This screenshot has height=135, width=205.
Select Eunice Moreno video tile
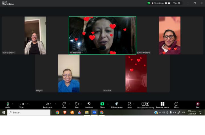(170, 35)
